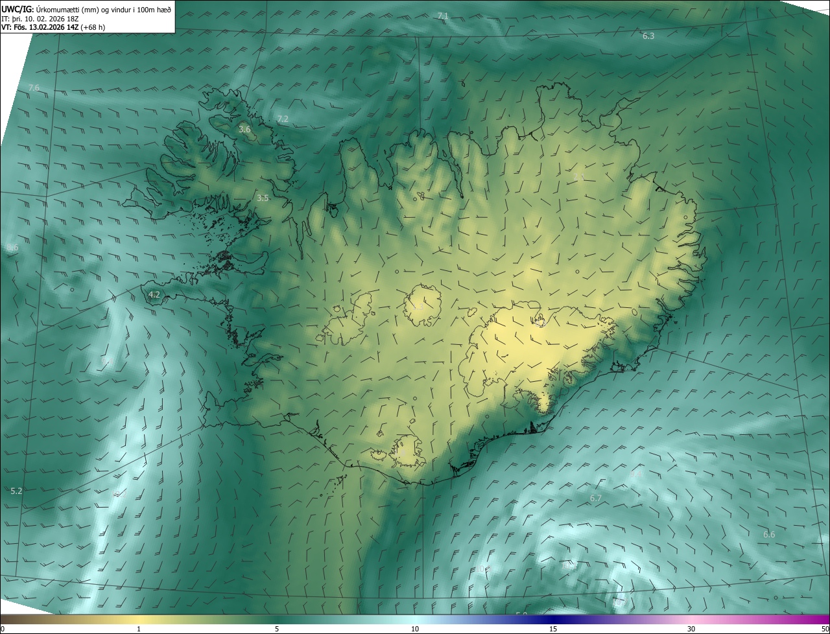Image resolution: width=830 pixels, height=634 pixels.
Task: Click the 3.5 value label on the map
Action: [x=263, y=198]
